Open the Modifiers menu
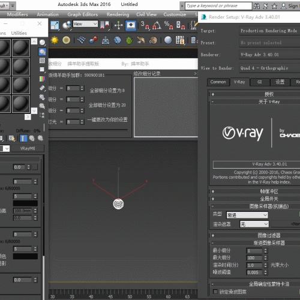Screen dimensions: 300x300 [x=17, y=14]
